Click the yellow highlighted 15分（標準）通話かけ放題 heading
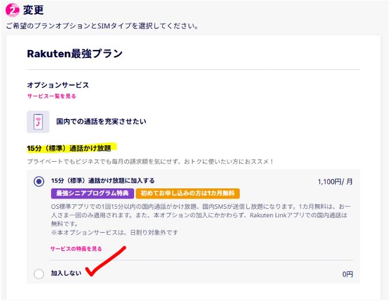 69,148
